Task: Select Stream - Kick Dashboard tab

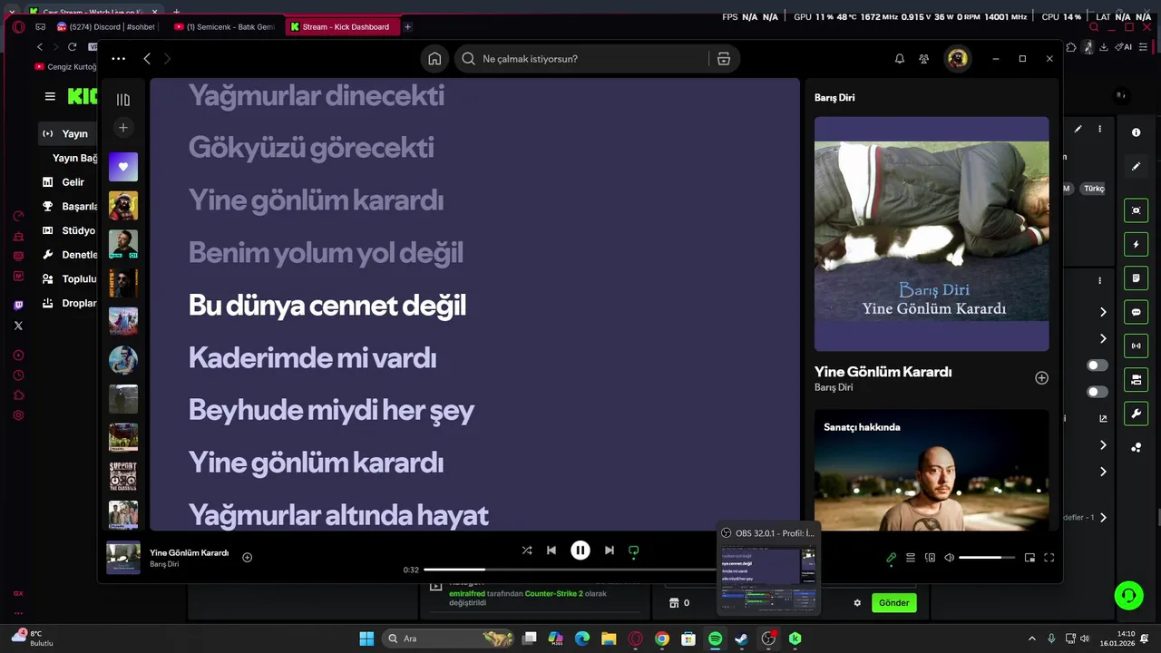Action: click(342, 27)
